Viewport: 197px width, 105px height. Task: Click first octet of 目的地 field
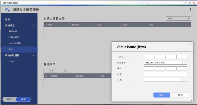149,57
